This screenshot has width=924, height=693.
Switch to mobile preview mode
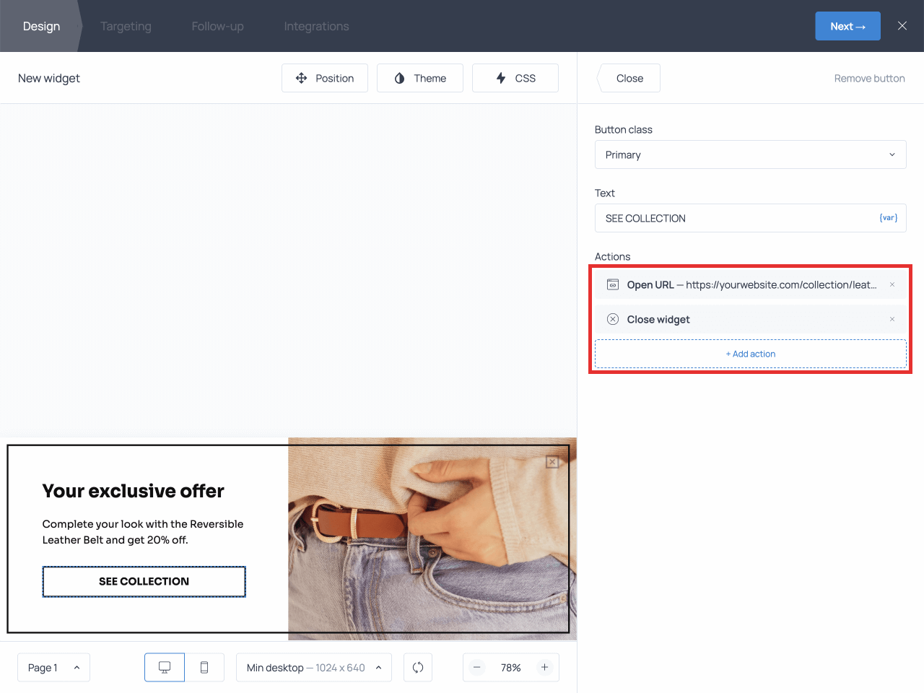[x=204, y=668]
